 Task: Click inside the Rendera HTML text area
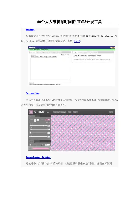tap(50, 68)
